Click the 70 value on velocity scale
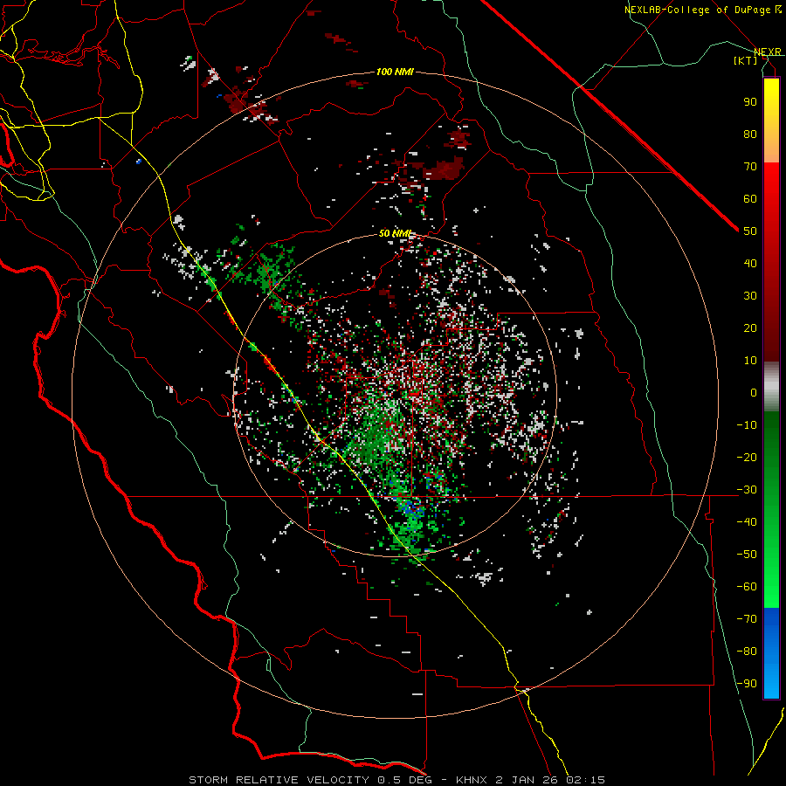786x786 pixels. (x=750, y=167)
